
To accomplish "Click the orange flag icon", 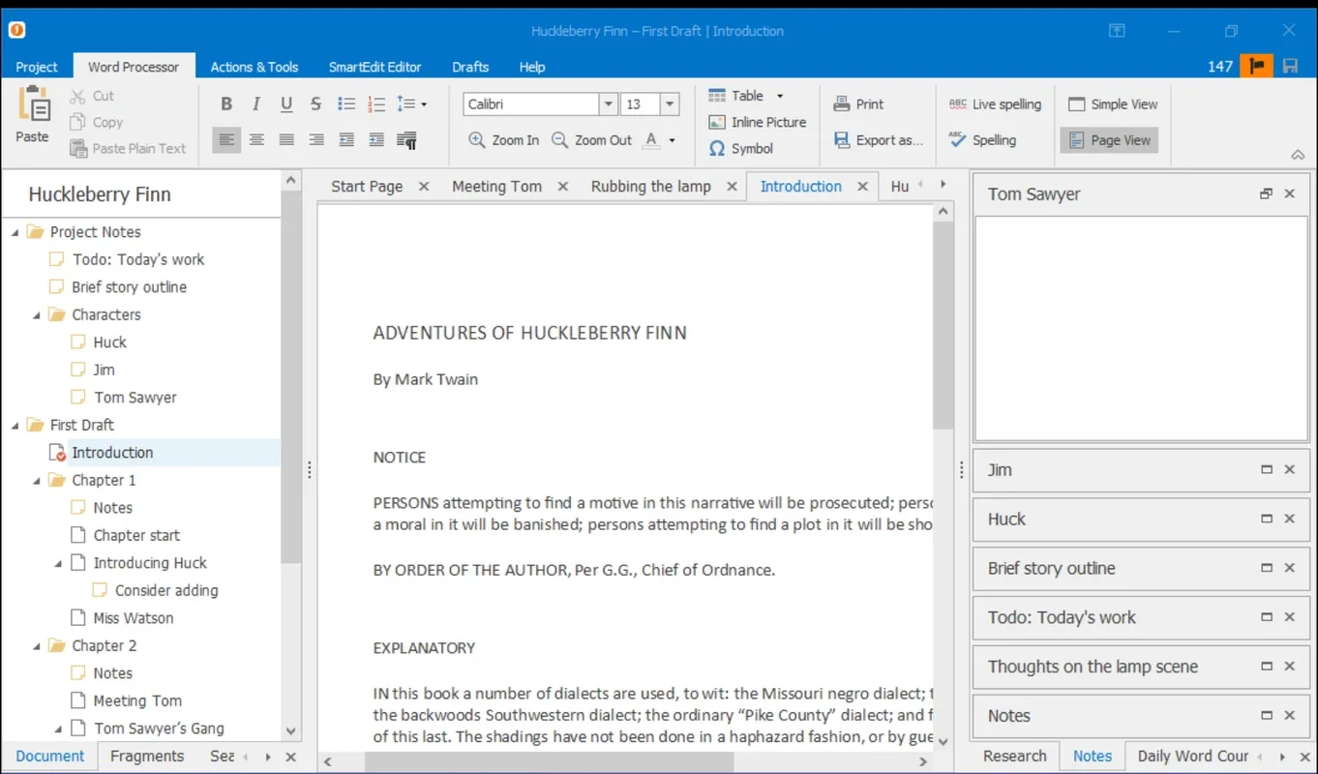I will tap(1257, 66).
